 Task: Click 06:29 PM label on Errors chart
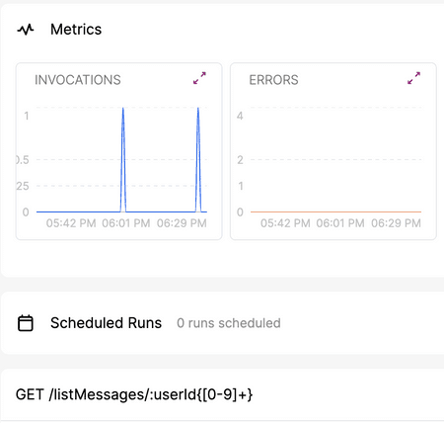(396, 223)
